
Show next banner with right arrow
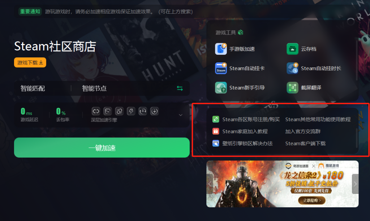coord(355,184)
